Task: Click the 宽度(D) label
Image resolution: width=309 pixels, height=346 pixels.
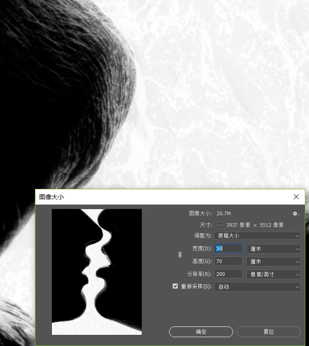Action: pyautogui.click(x=201, y=249)
